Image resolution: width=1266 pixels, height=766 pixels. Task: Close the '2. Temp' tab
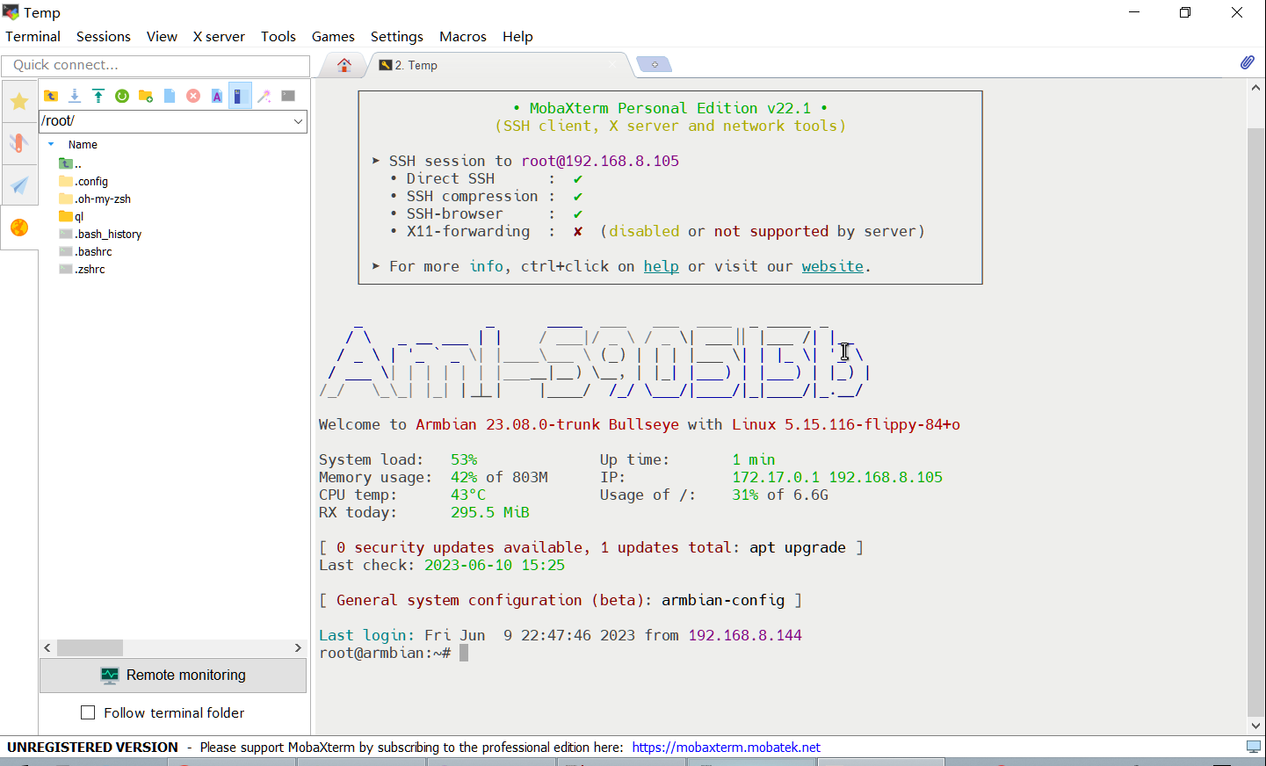[614, 65]
